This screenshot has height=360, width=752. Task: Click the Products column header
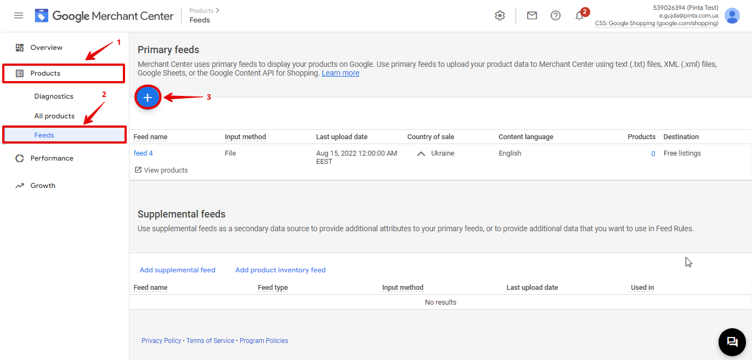(642, 137)
